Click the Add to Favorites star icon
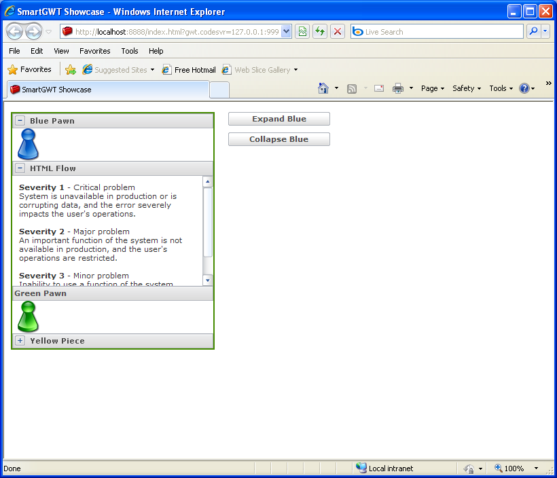Screen dimensions: 557x478 [x=70, y=70]
